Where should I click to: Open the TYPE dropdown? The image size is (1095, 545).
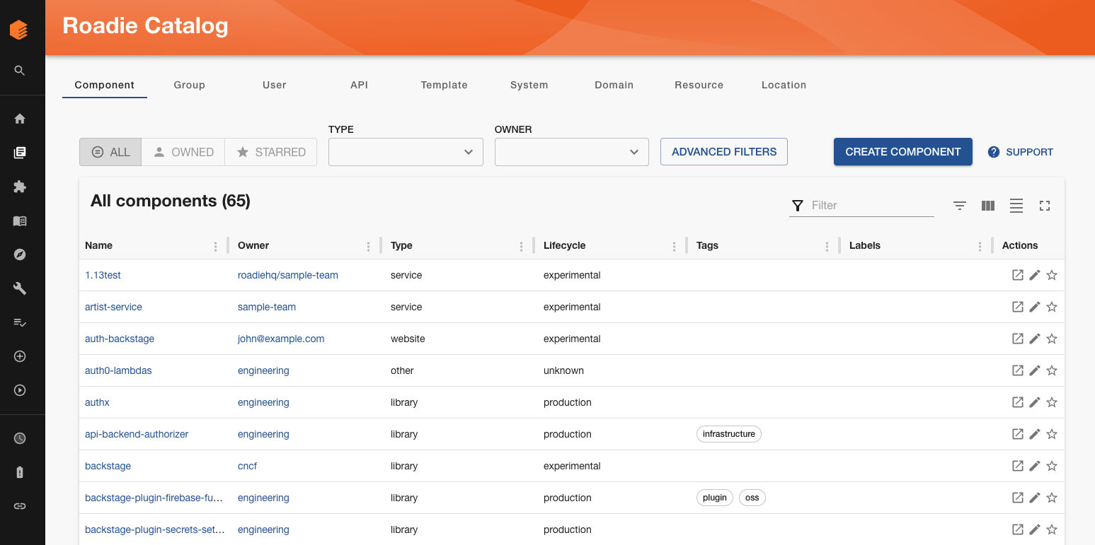pyautogui.click(x=406, y=152)
